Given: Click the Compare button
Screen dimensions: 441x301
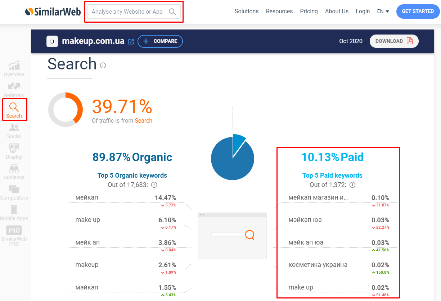Looking at the screenshot, I should (160, 41).
